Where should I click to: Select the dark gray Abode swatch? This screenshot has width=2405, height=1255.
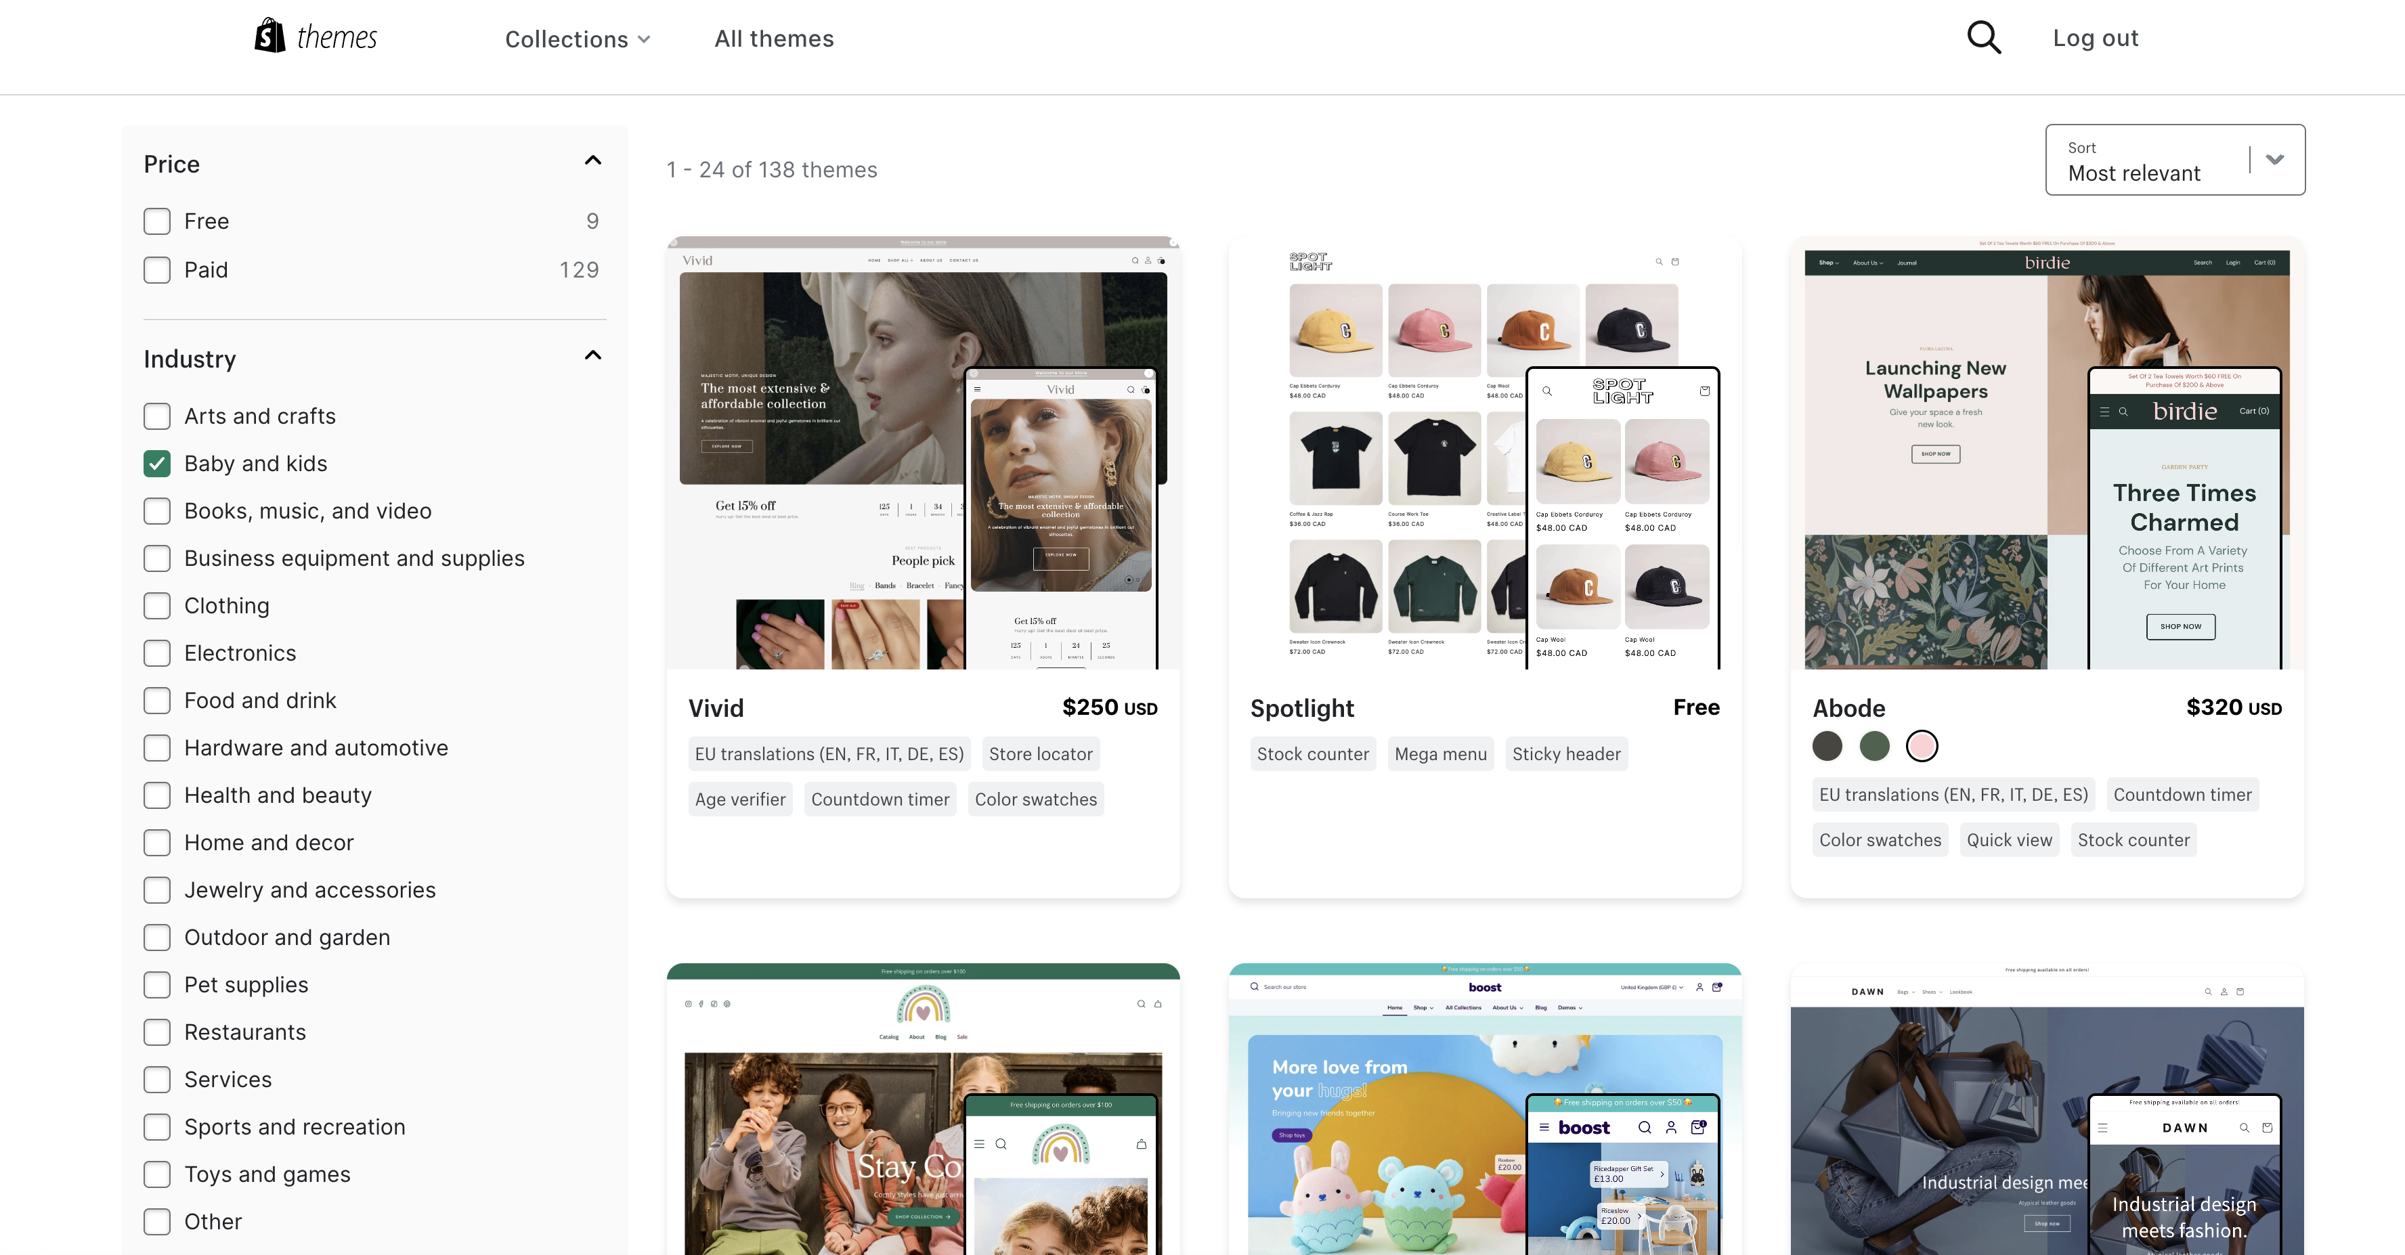click(x=1827, y=745)
